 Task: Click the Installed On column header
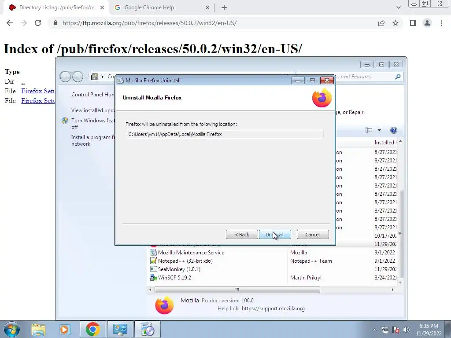384,143
